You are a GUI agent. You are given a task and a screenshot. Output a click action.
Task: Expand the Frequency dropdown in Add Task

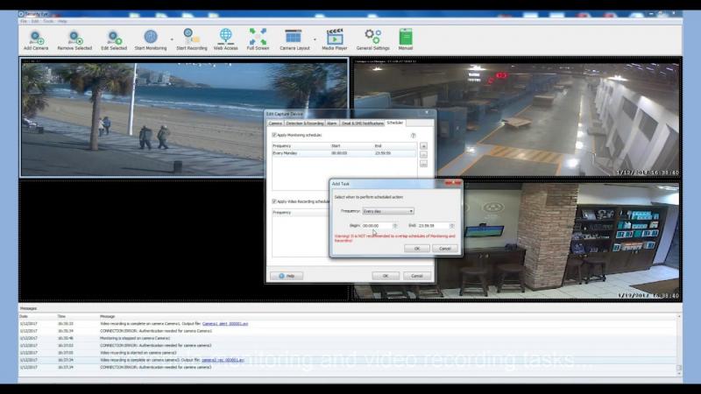click(388, 211)
